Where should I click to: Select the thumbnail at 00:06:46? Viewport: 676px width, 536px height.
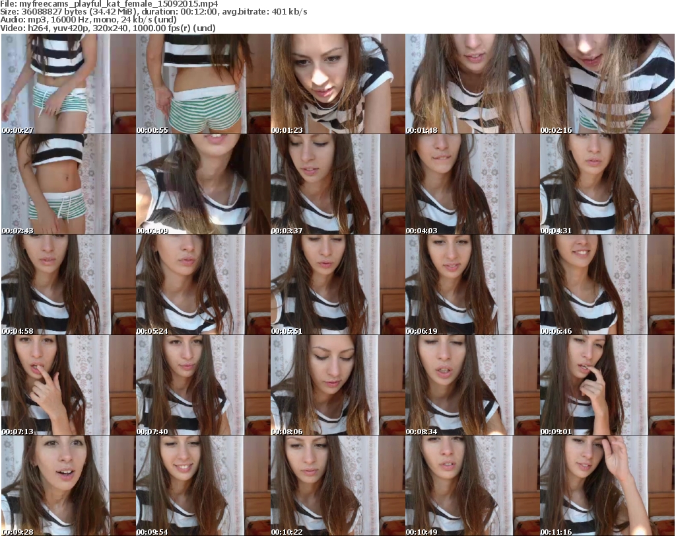(x=607, y=285)
